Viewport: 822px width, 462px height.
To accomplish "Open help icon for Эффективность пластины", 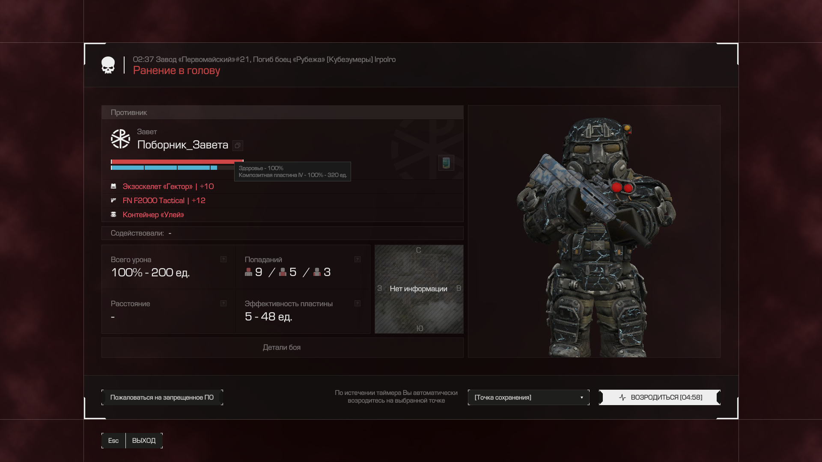I will coord(357,303).
